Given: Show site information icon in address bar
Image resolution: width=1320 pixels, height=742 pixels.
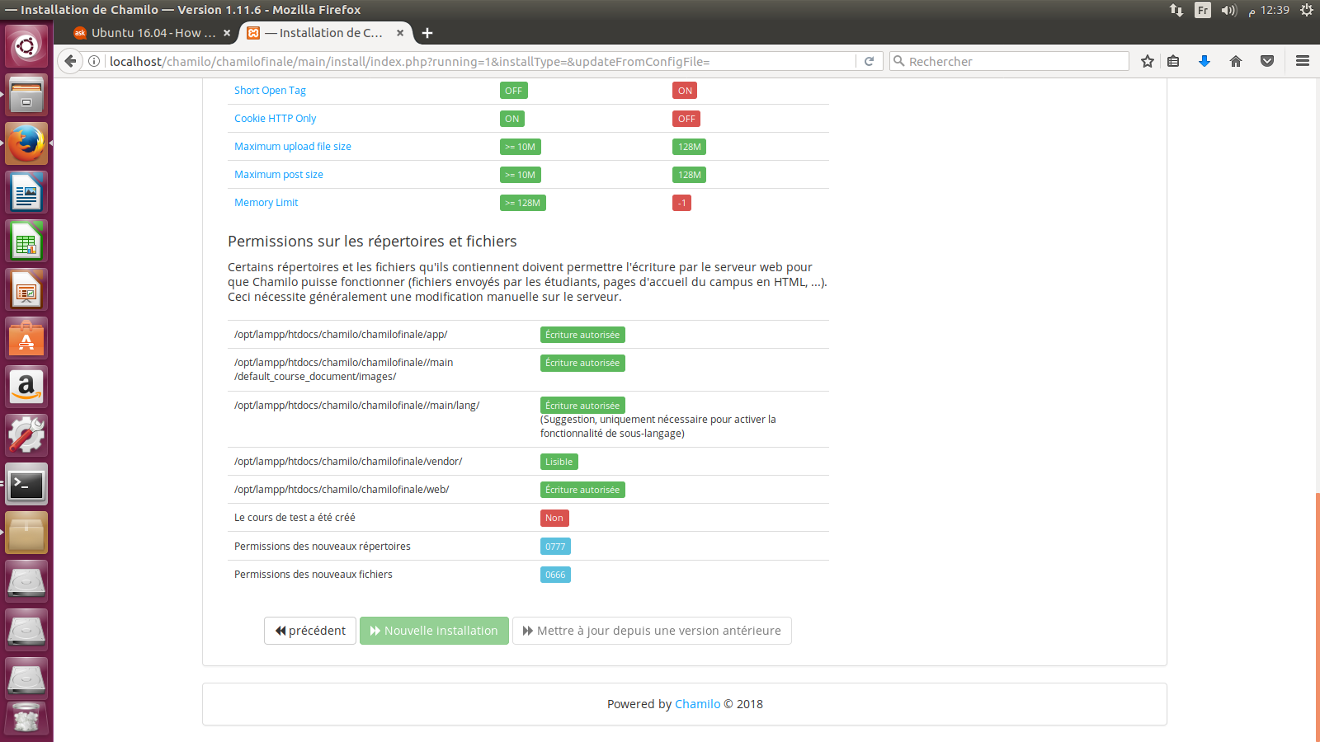Looking at the screenshot, I should (x=95, y=61).
